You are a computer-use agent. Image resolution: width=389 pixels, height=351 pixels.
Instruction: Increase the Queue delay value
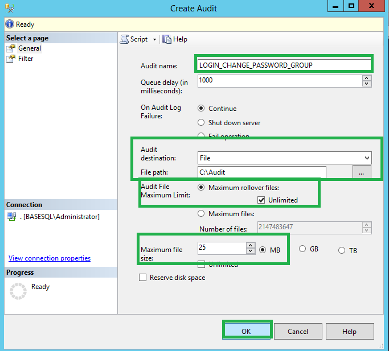click(x=367, y=79)
